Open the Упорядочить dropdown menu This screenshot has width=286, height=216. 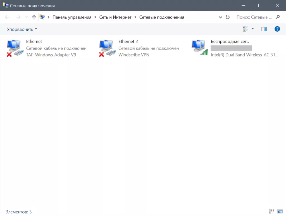(x=20, y=29)
